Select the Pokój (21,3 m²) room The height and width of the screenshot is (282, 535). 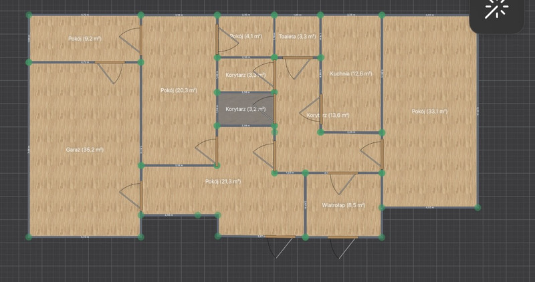[x=223, y=181]
